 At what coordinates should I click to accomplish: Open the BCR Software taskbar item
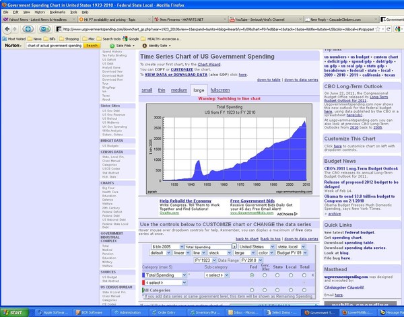tap(91, 312)
